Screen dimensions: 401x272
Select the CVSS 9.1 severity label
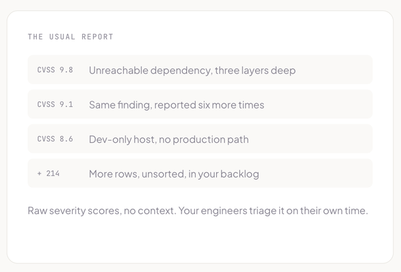pyautogui.click(x=55, y=105)
